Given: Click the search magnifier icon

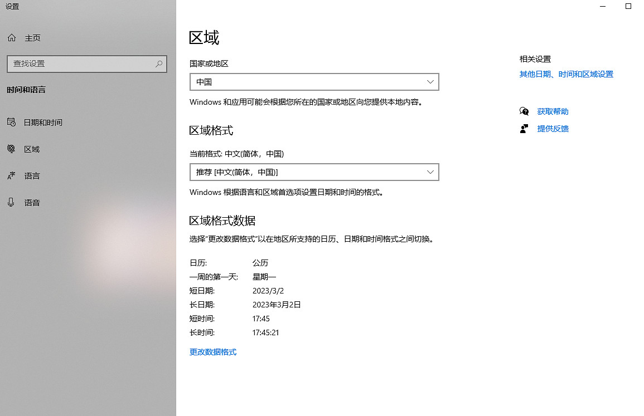Looking at the screenshot, I should pyautogui.click(x=159, y=64).
